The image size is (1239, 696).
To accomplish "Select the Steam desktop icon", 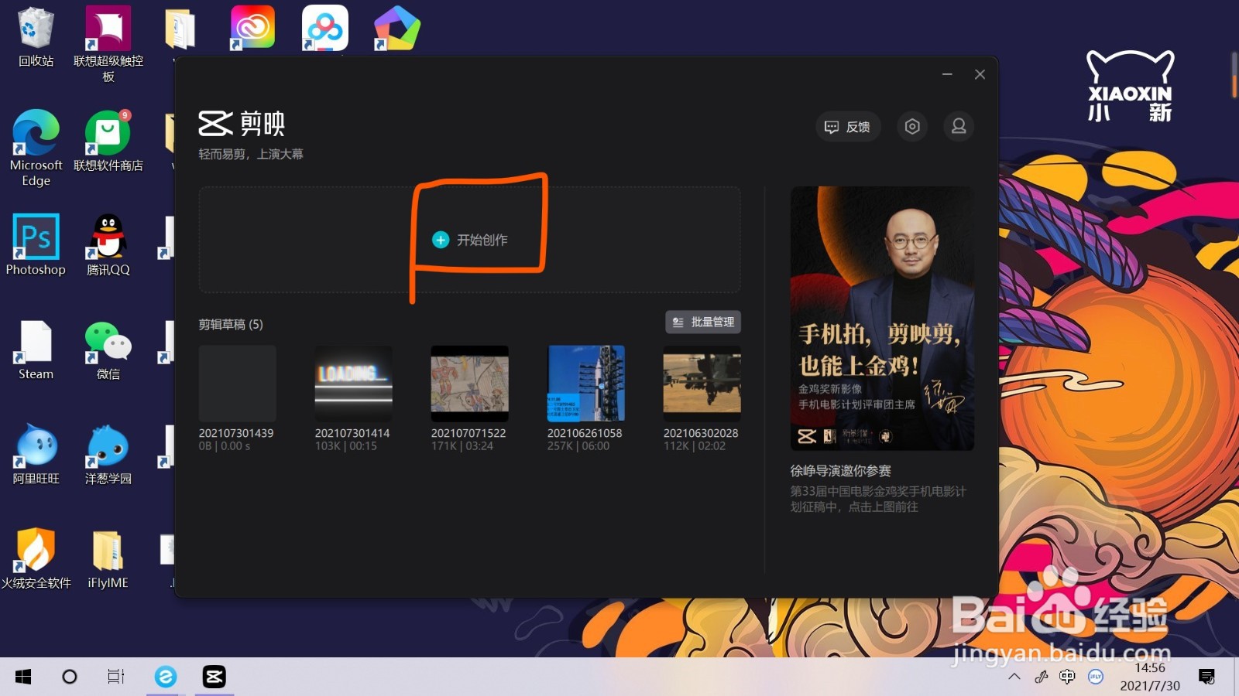I will pos(36,350).
